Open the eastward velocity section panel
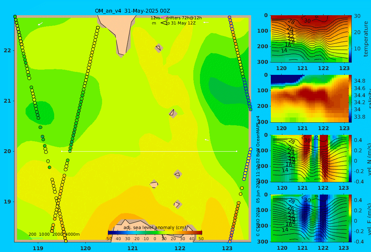Screen dimensions: 371x252 [x=309, y=218]
